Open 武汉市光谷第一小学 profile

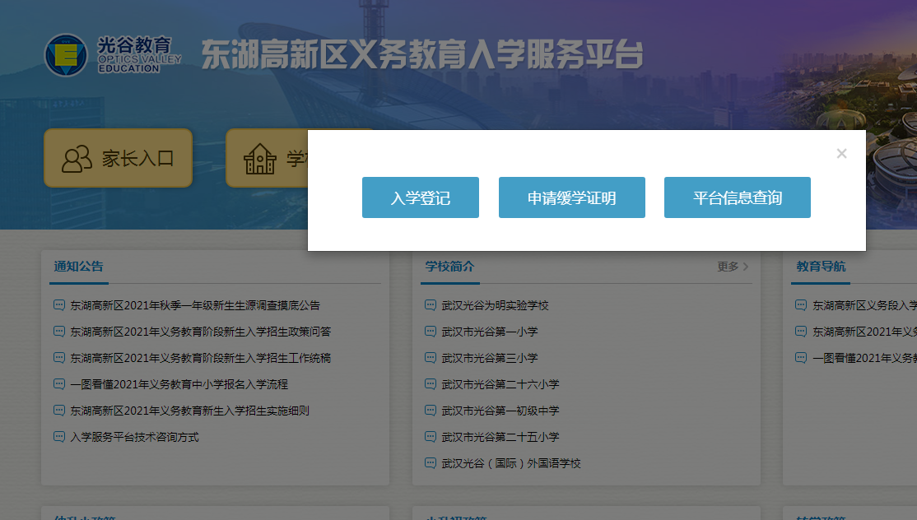[x=490, y=332]
